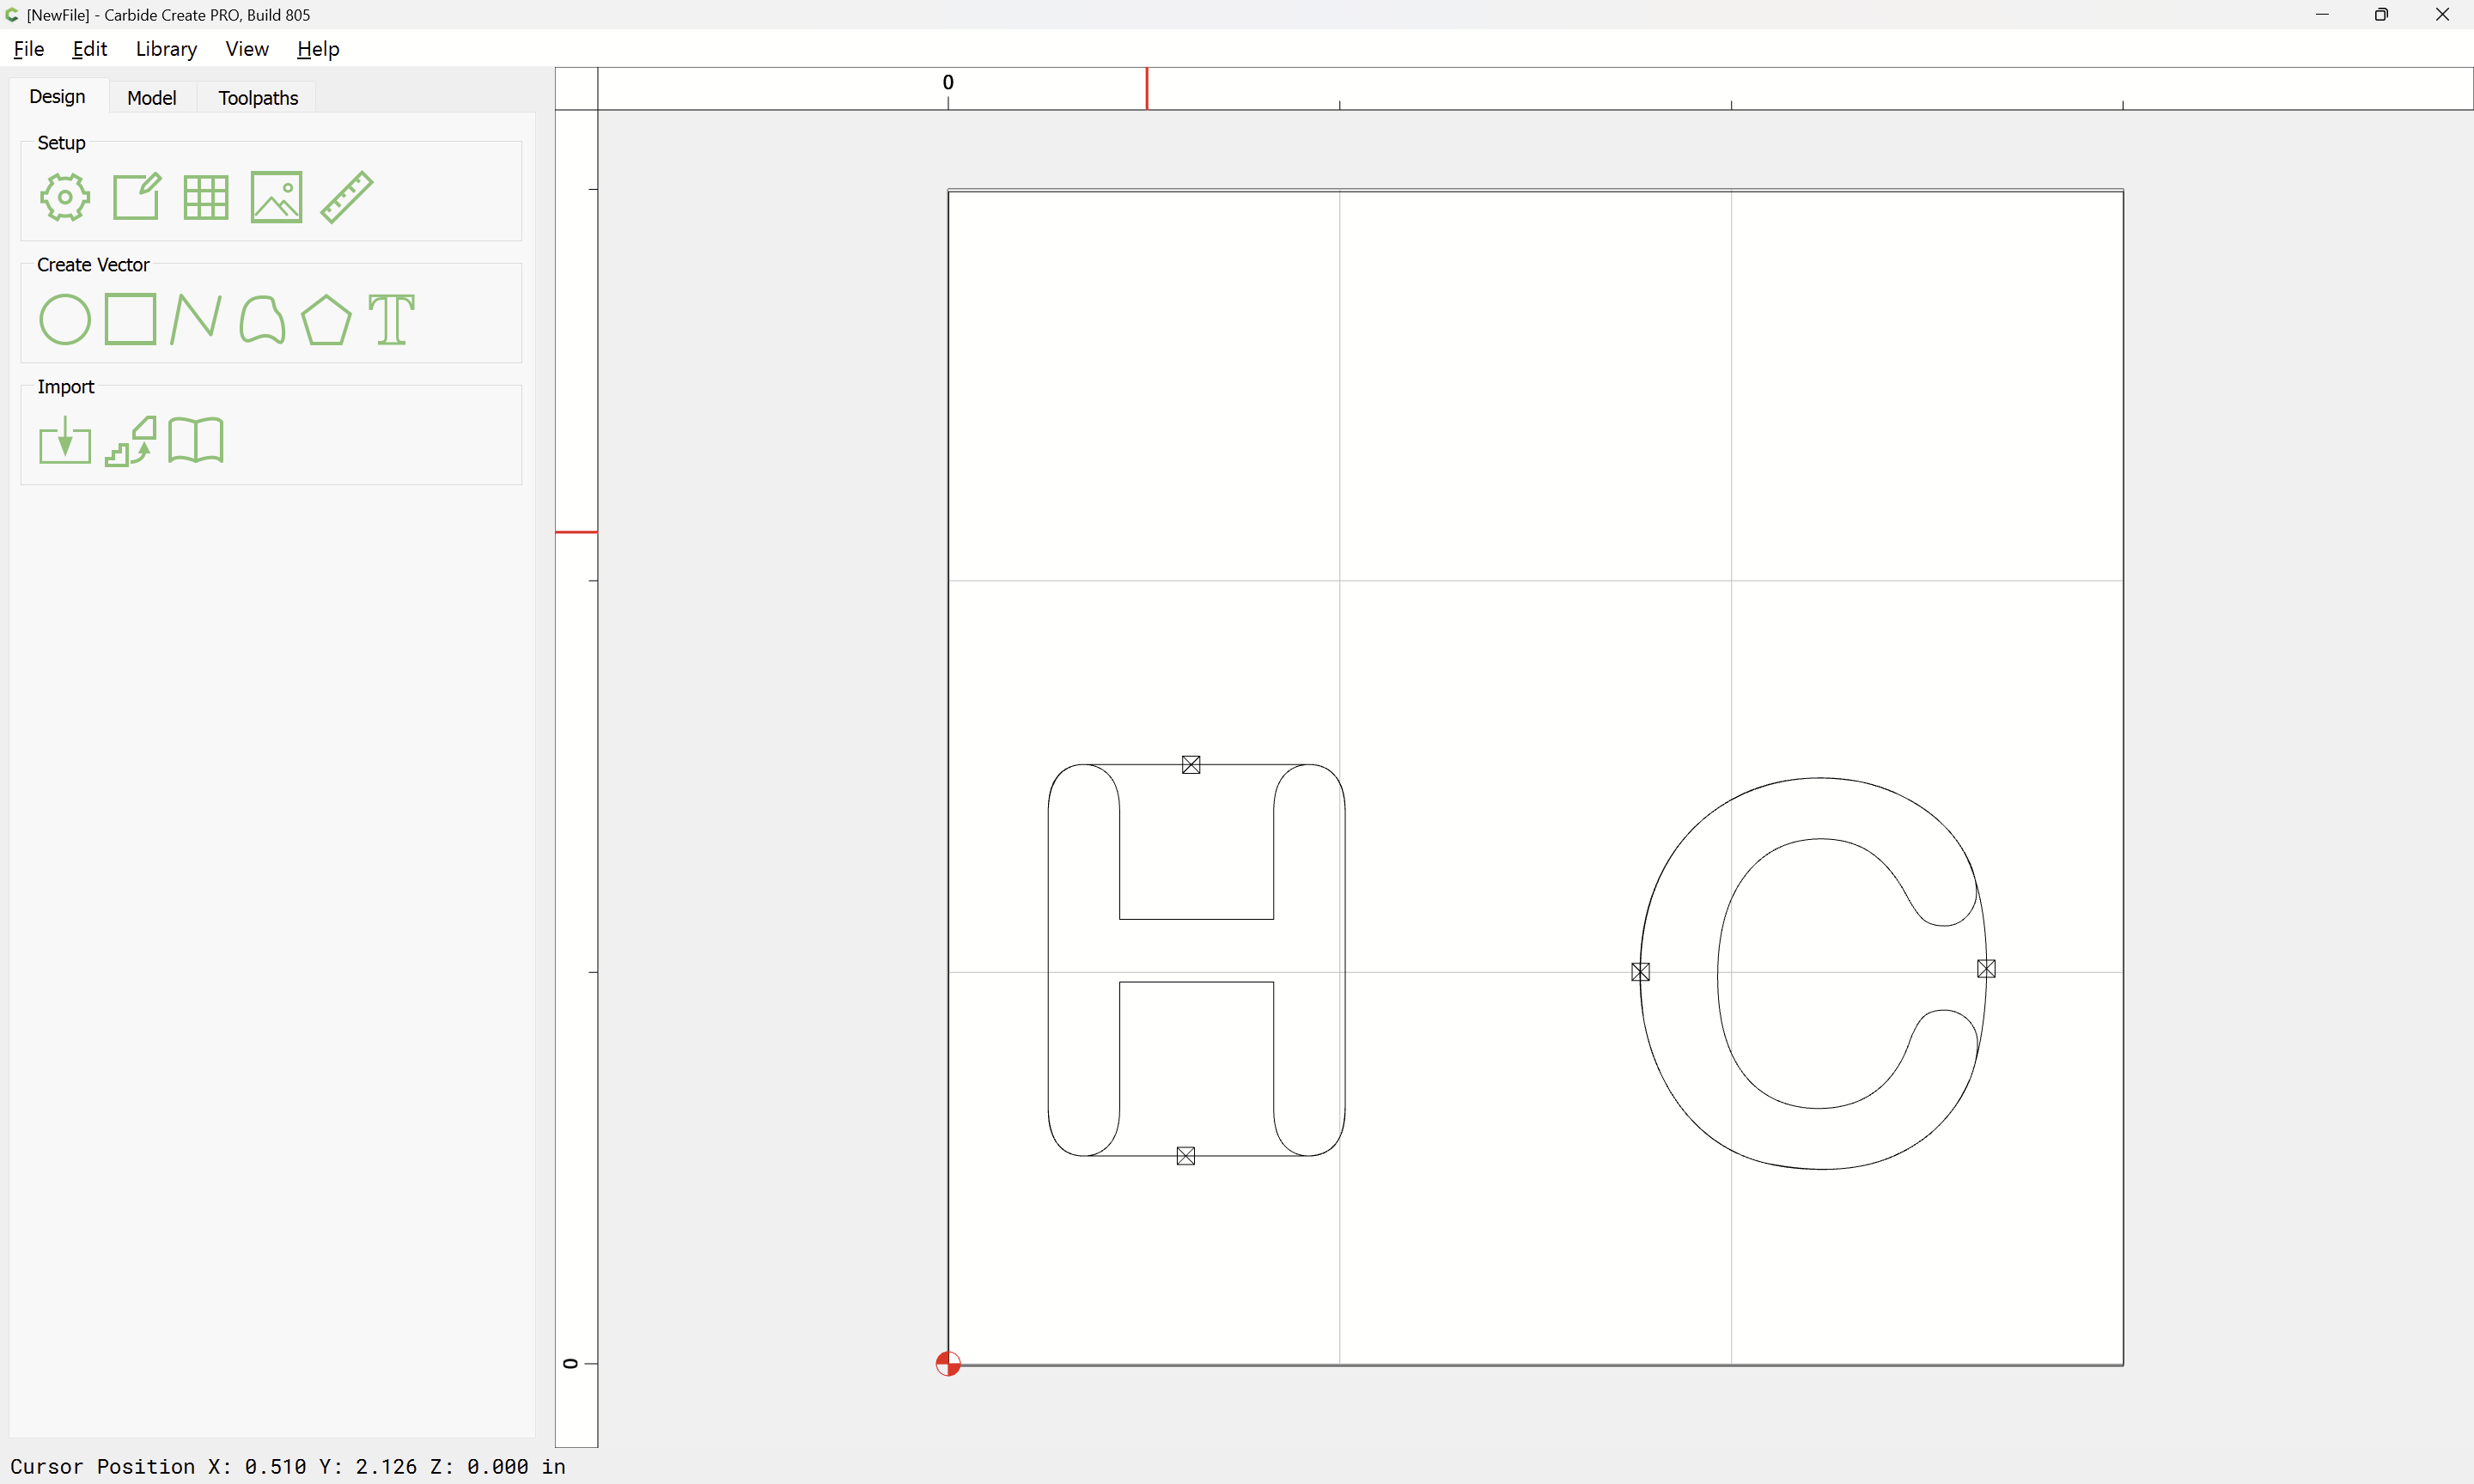Click the C shape's right node handle
This screenshot has height=1484, width=2474.
point(1987,969)
